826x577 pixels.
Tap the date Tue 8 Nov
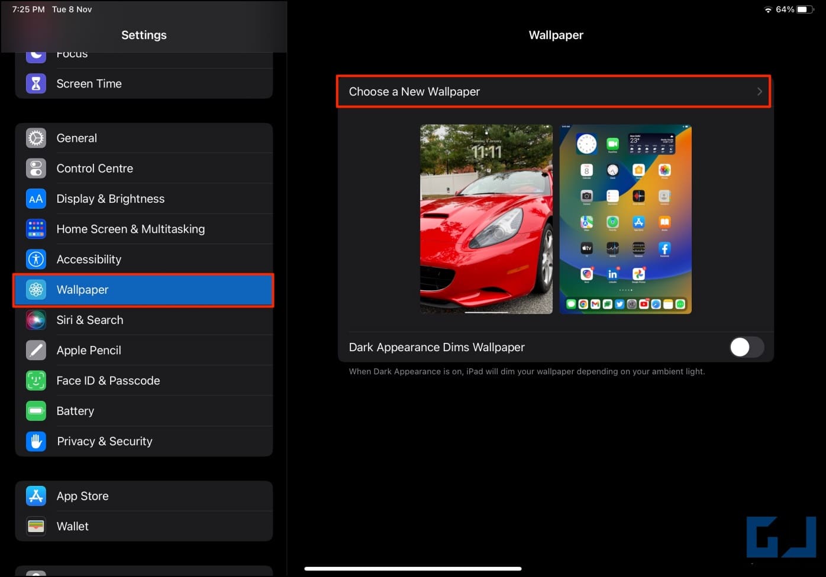click(72, 9)
